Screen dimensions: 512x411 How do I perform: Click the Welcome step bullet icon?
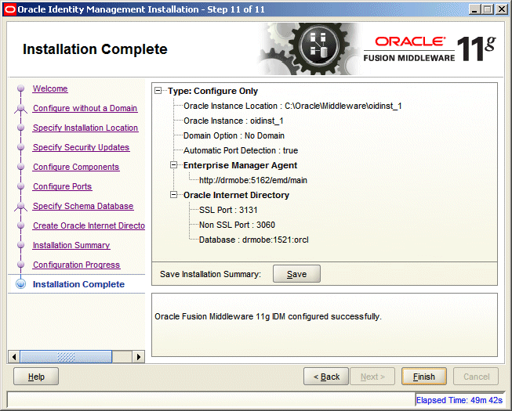(x=21, y=88)
